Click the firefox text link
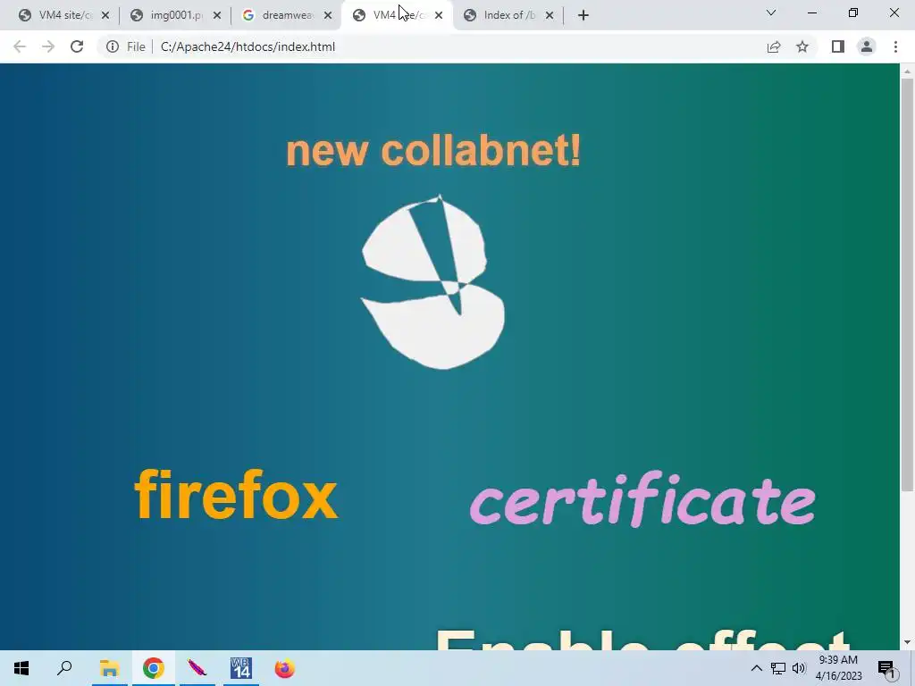 (x=236, y=494)
